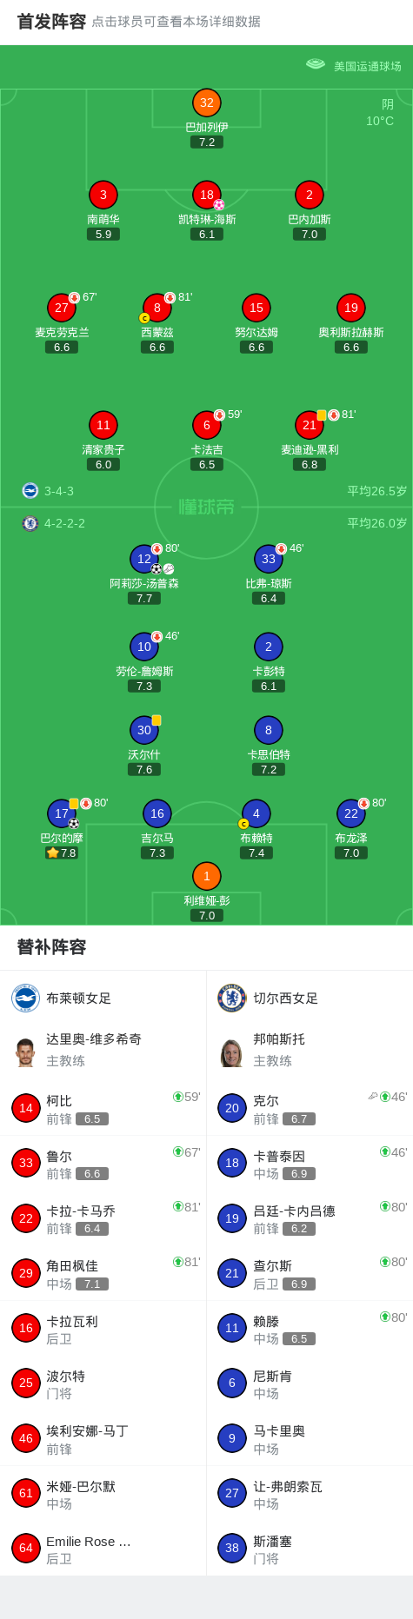Open substitute 19 吕廷-卡内吕德 entry
Screen dimensions: 413x1619
[x=310, y=1218]
